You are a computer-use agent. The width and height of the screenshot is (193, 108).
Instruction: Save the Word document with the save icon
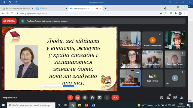pyautogui.click(x=4, y=2)
